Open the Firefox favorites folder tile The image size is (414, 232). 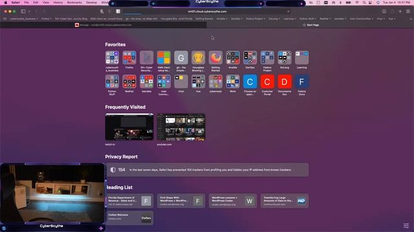click(x=129, y=58)
